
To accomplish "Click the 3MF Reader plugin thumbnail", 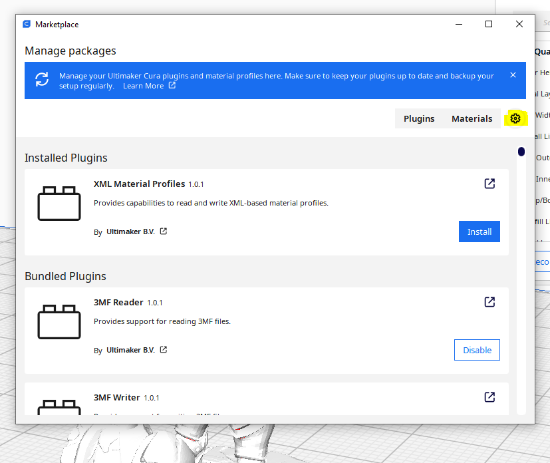I will coord(59,322).
